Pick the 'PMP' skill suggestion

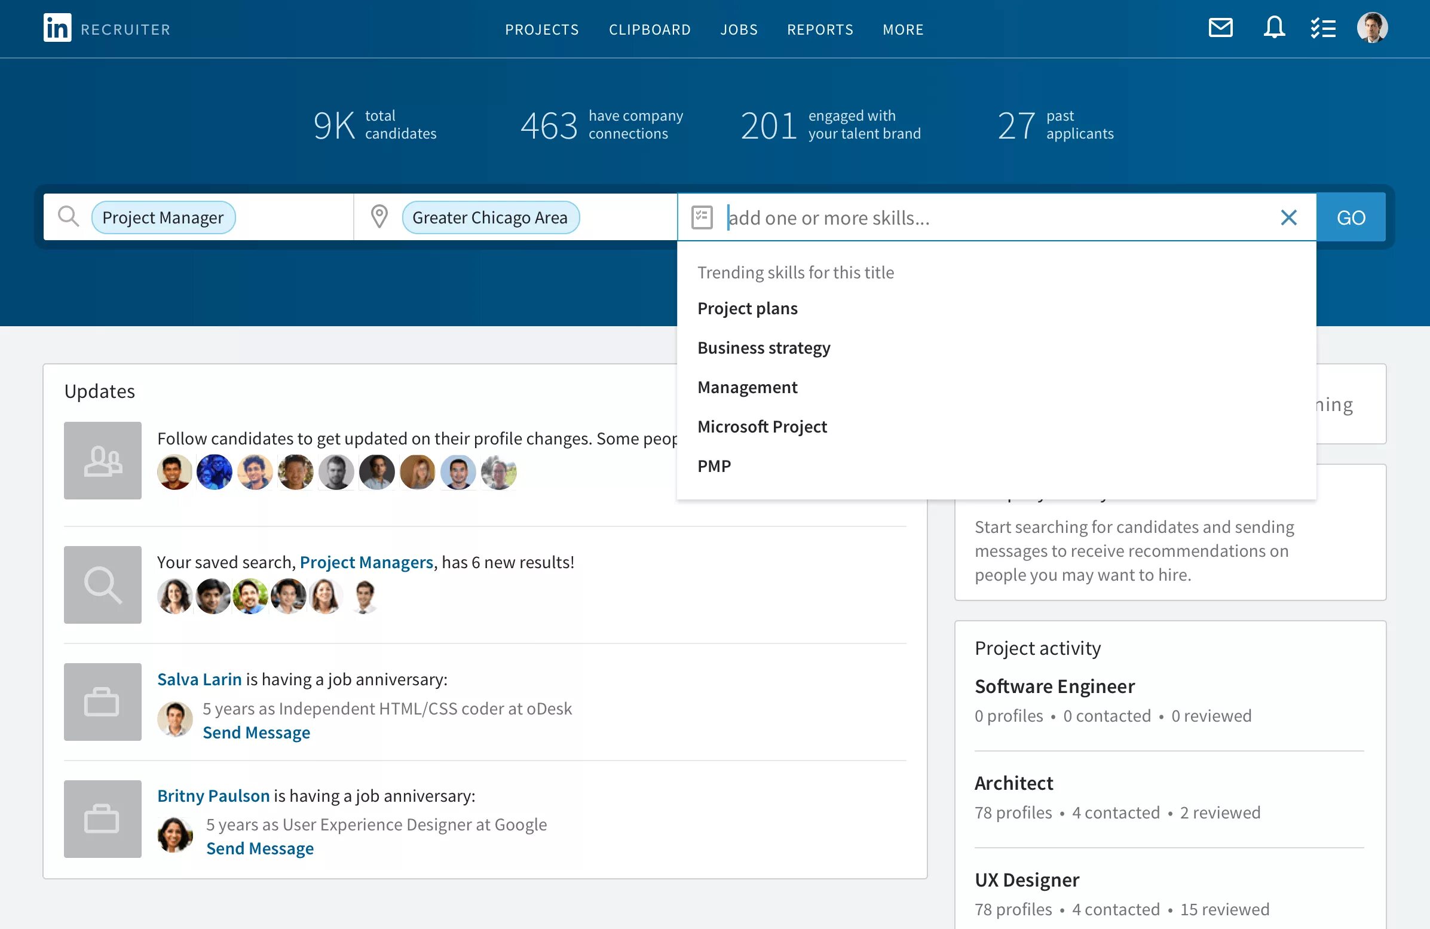click(x=714, y=466)
